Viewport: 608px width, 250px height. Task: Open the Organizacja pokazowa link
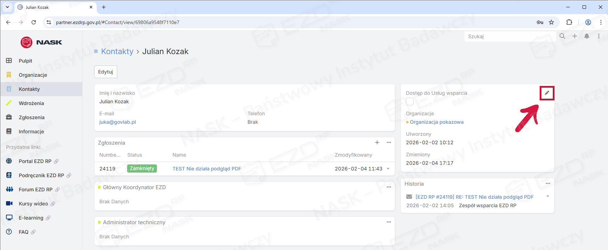(437, 122)
